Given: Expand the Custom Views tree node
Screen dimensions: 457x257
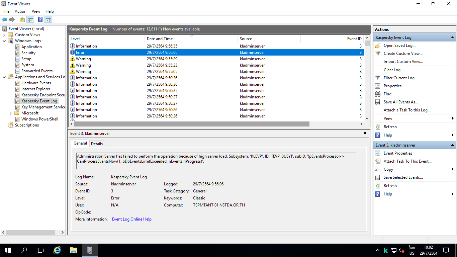Looking at the screenshot, I should (4, 35).
